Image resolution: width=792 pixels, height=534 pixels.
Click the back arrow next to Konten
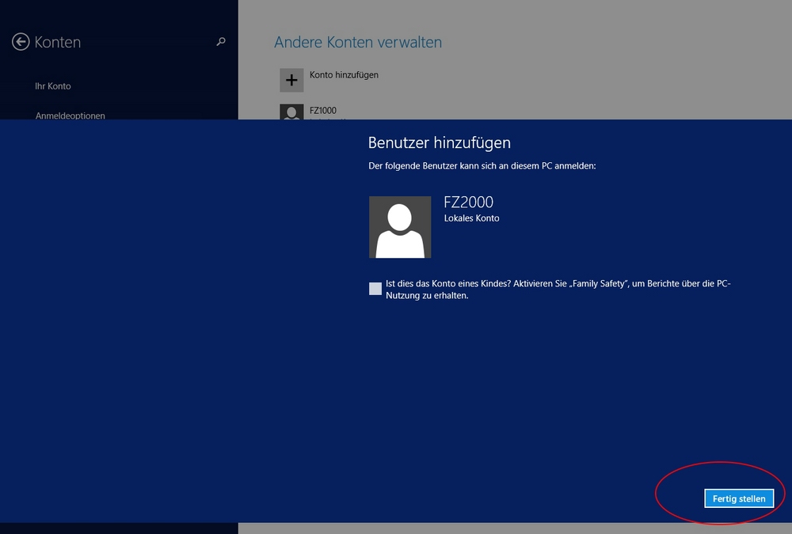coord(21,42)
